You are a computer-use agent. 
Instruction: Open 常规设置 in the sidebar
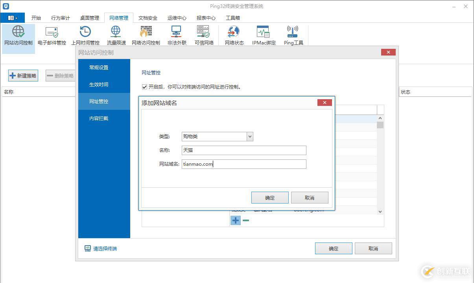pyautogui.click(x=104, y=68)
